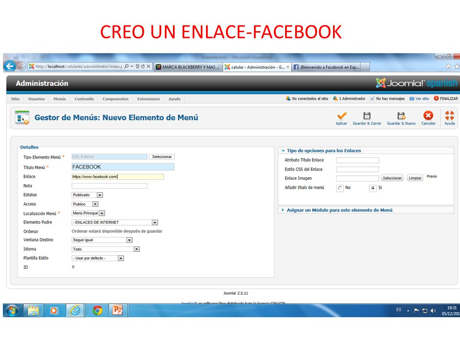The width and height of the screenshot is (460, 345).
Task: Click the FINALIZAR logout icon
Action: [436, 99]
